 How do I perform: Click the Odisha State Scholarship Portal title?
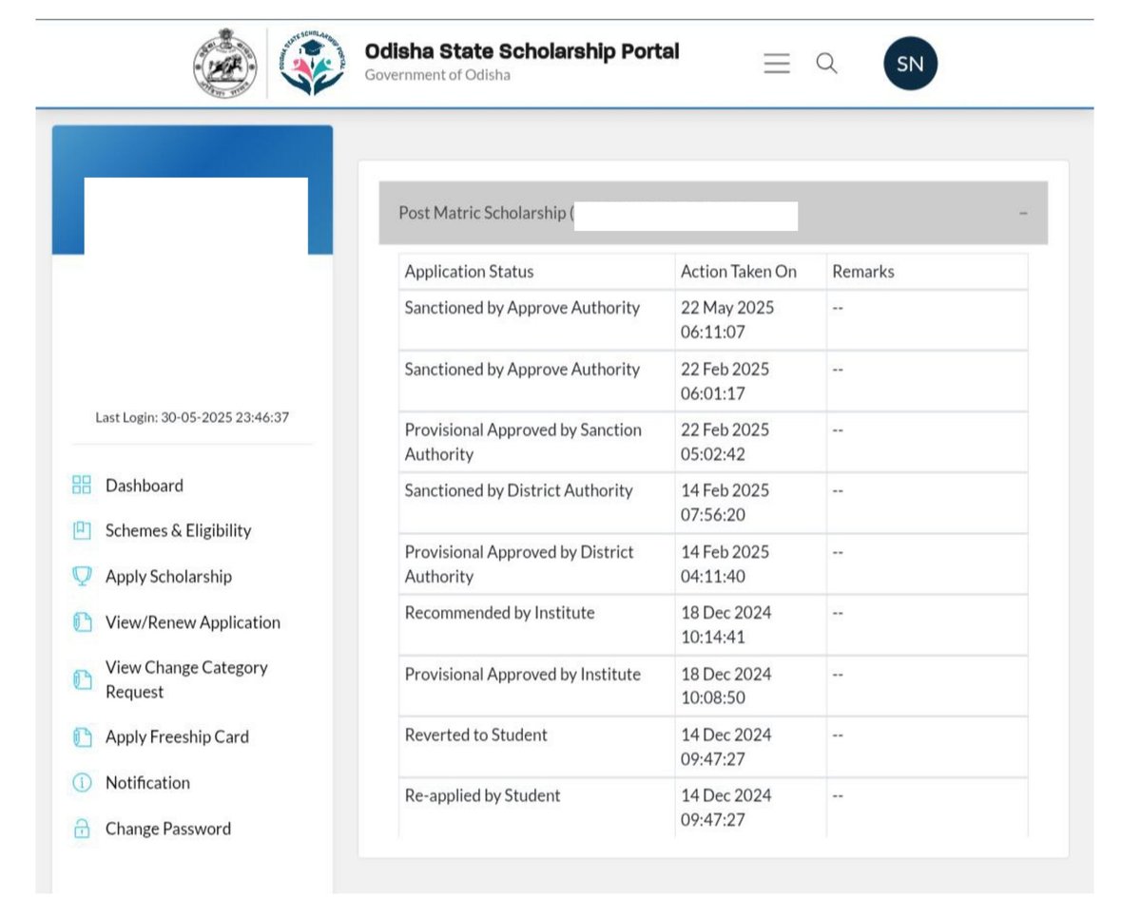coord(522,51)
